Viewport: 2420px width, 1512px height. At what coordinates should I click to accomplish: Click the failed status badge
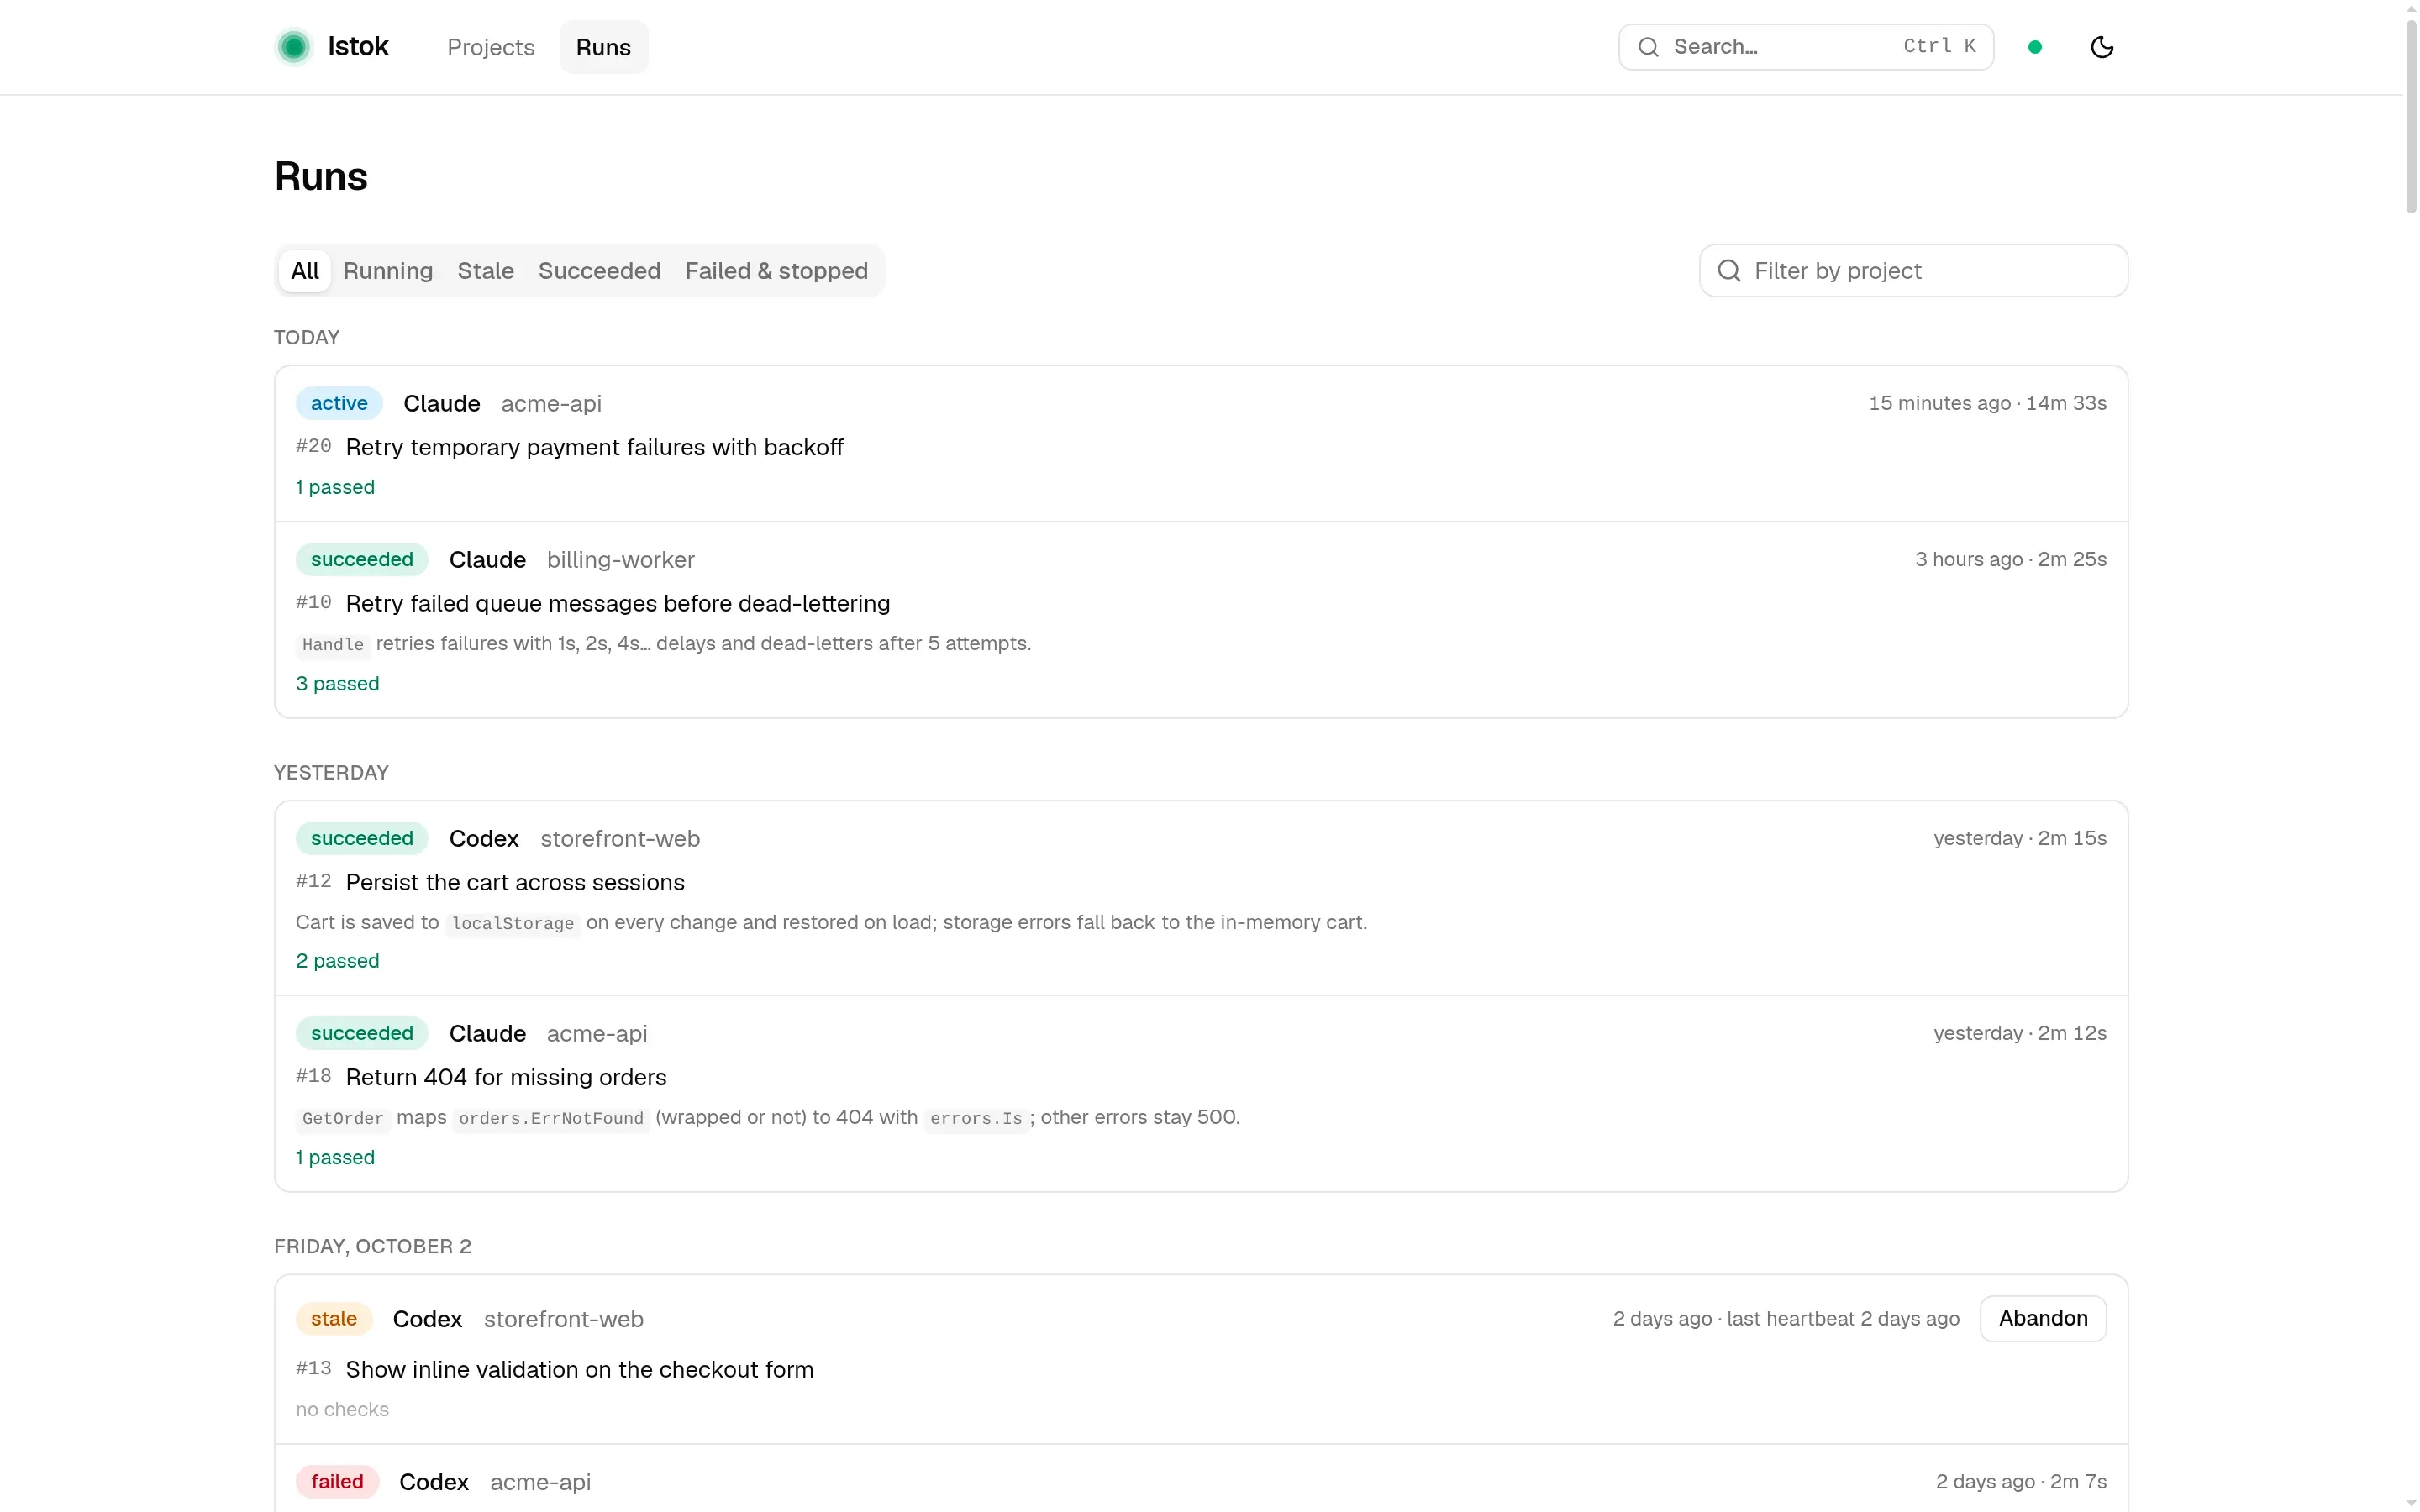(337, 1481)
